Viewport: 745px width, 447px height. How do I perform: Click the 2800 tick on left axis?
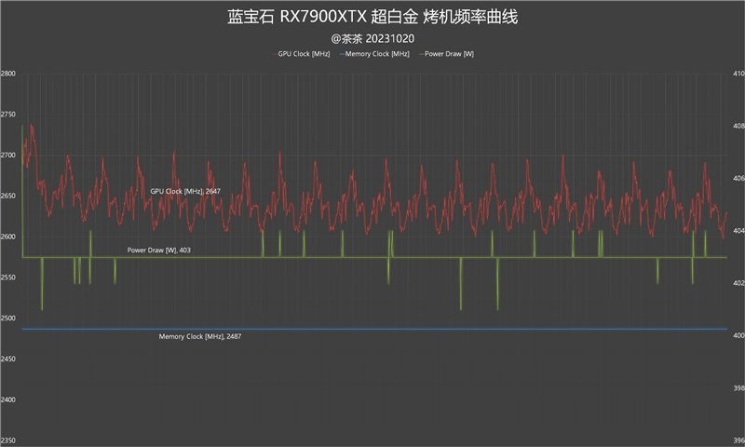pos(8,74)
